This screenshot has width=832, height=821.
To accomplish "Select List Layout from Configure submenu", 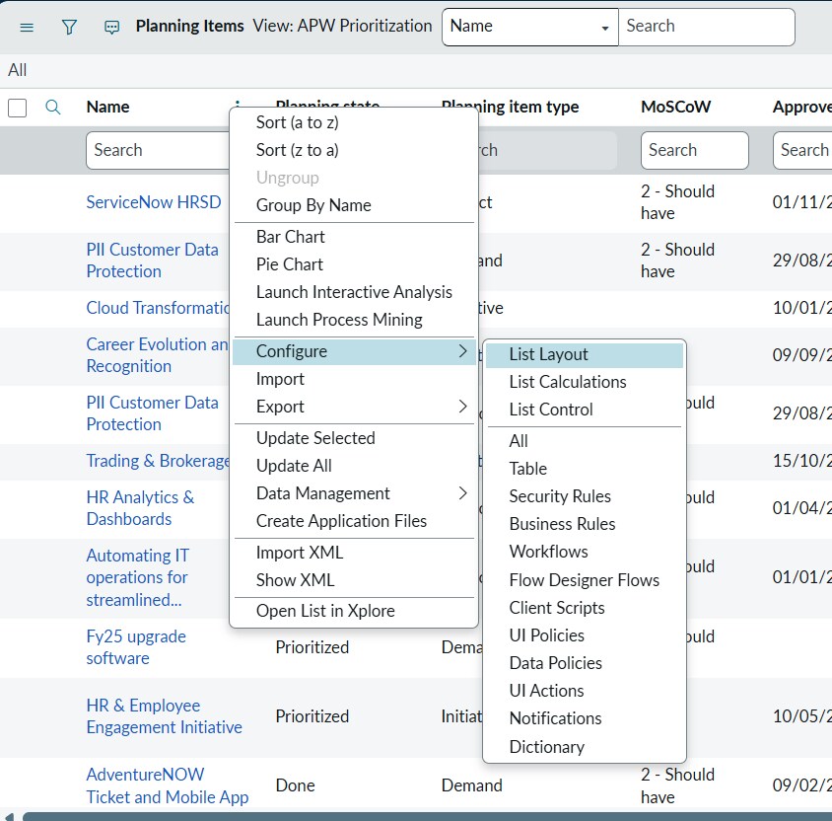I will (548, 354).
